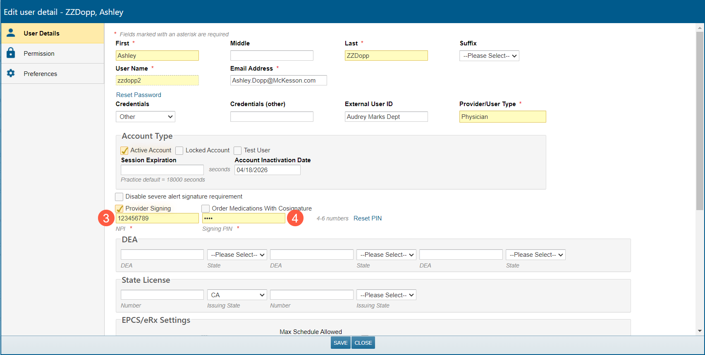Click the red step 4 marker
The image size is (705, 355).
(295, 218)
